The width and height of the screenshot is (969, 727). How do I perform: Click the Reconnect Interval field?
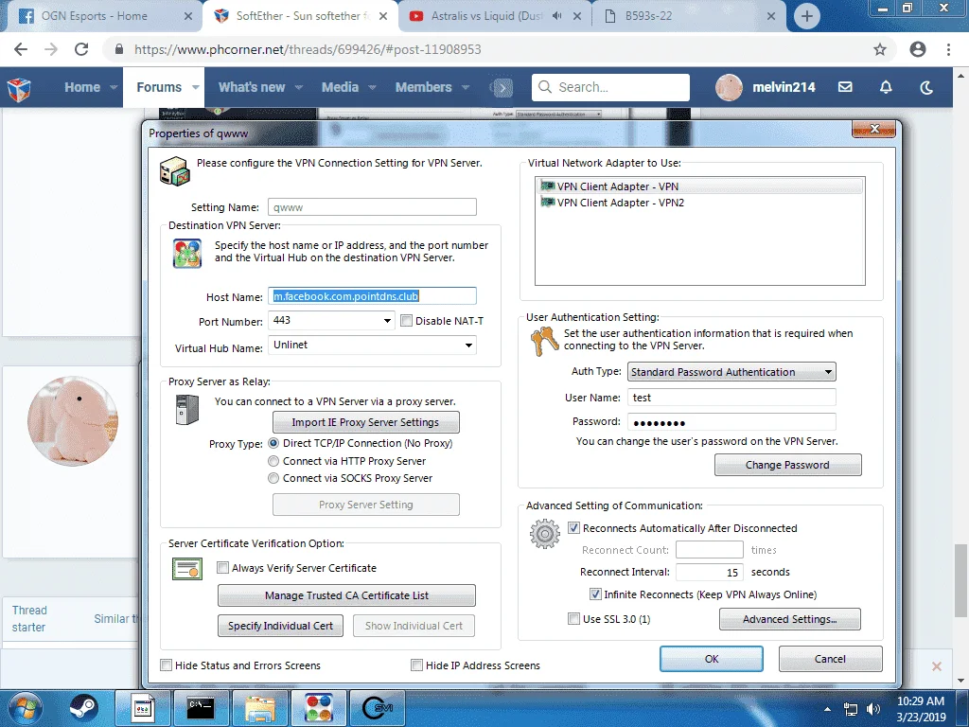pyautogui.click(x=710, y=572)
